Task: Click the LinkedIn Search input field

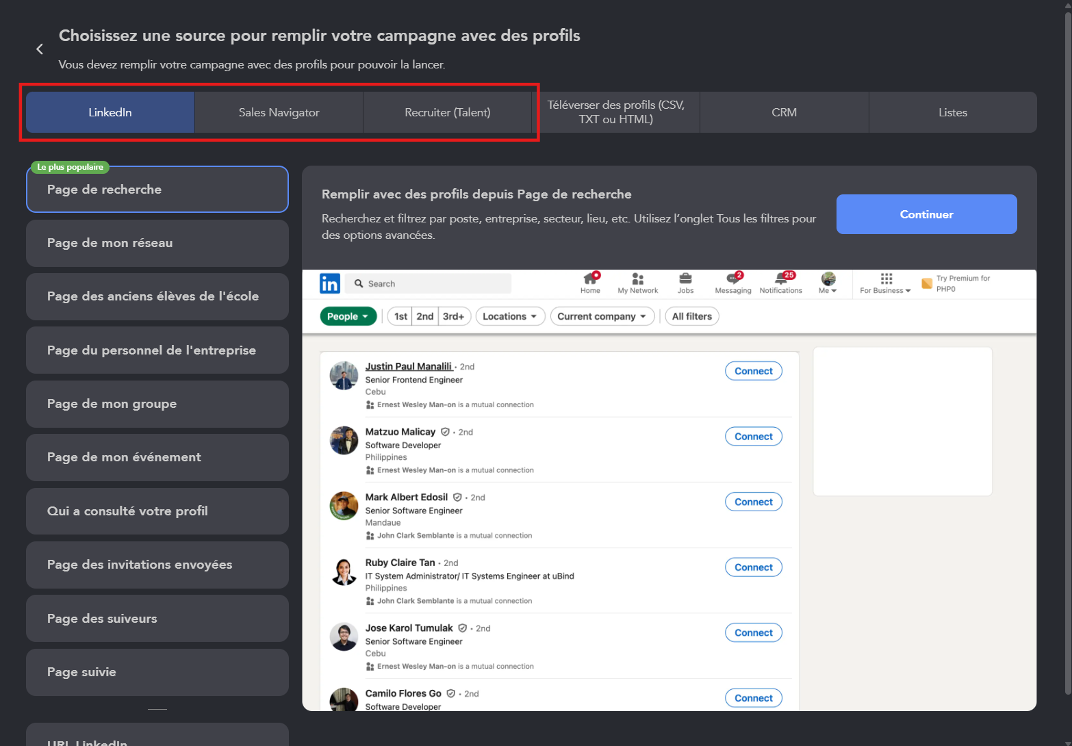Action: [x=429, y=283]
